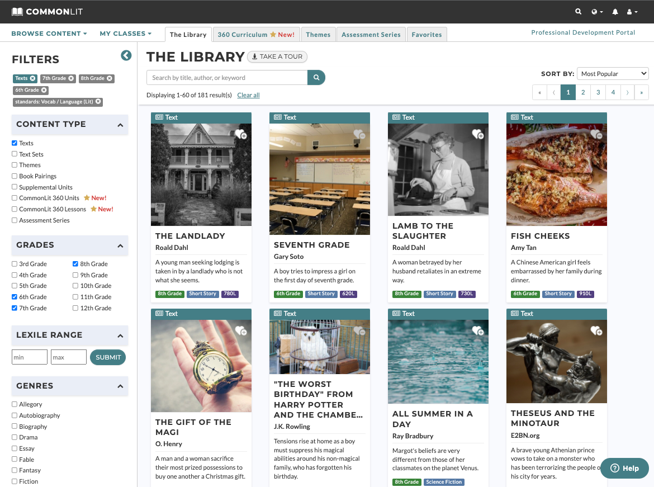Check the Text Sets checkbox

15,154
